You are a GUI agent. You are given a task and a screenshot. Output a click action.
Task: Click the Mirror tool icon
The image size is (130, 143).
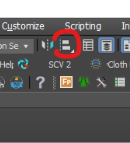[x=48, y=45]
